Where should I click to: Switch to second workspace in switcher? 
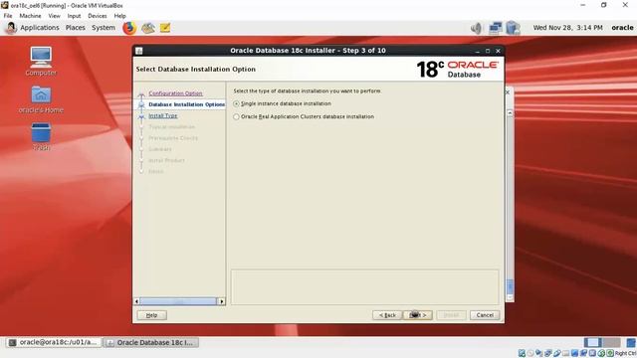pos(611,342)
